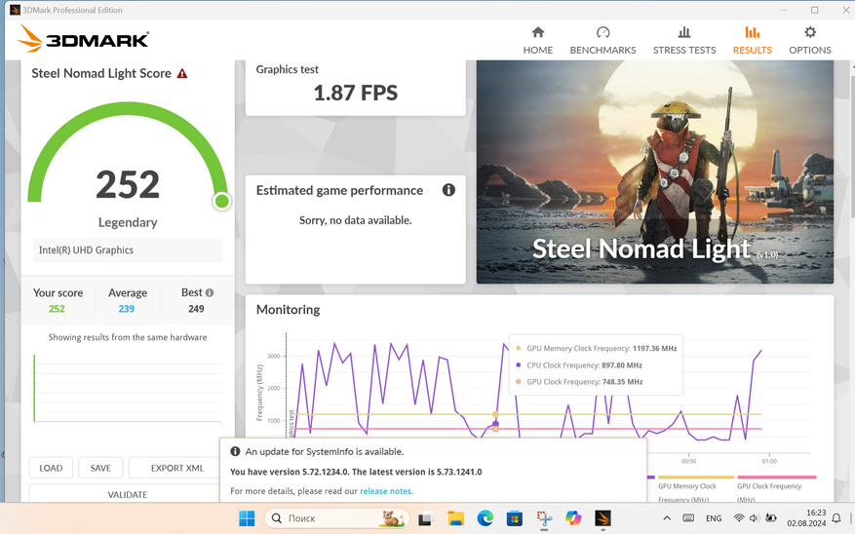
Task: Open the release notes link
Action: point(386,491)
